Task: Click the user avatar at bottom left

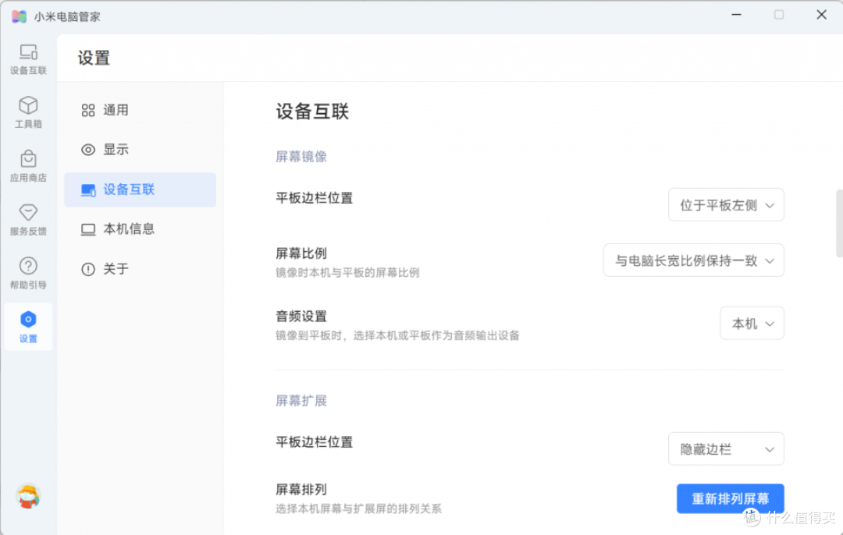Action: (x=28, y=496)
